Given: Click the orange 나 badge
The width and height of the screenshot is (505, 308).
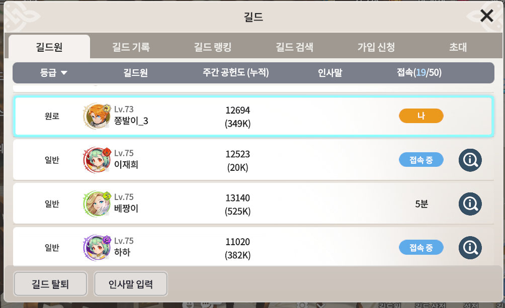Looking at the screenshot, I should pyautogui.click(x=421, y=116).
